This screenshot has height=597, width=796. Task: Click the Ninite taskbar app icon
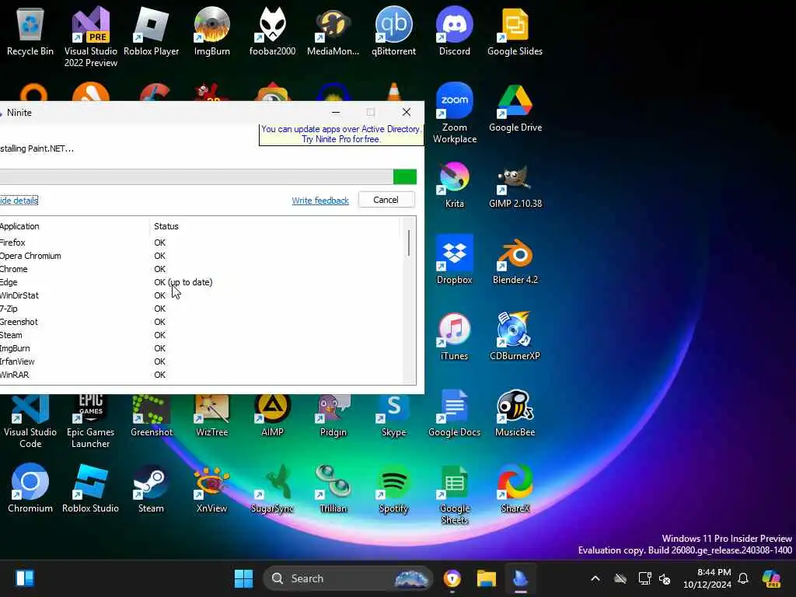(x=520, y=578)
